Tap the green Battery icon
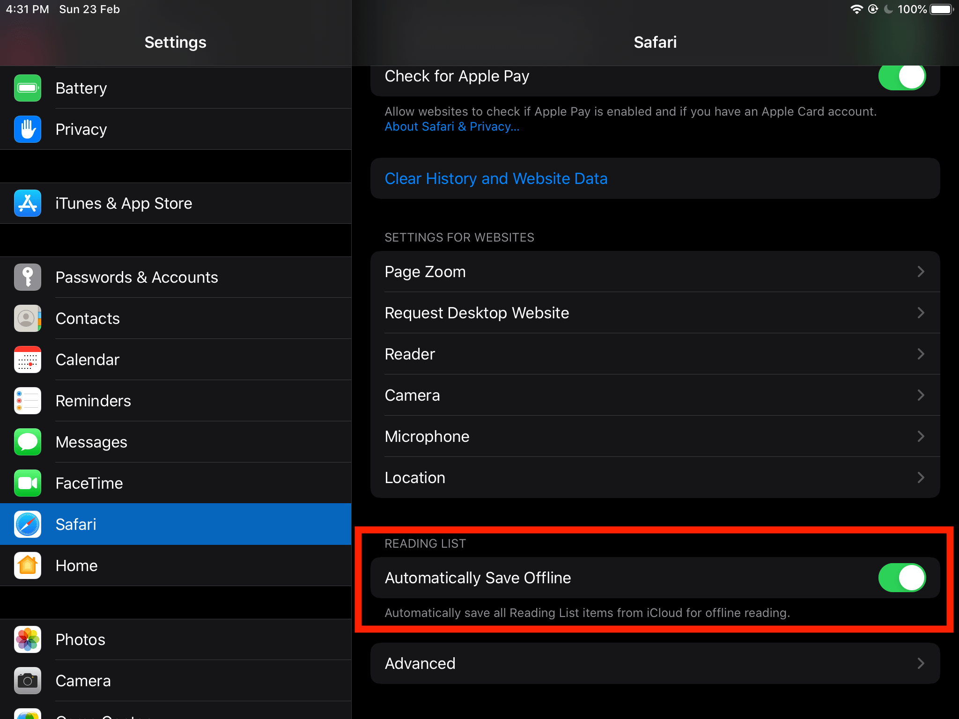Image resolution: width=959 pixels, height=719 pixels. (28, 88)
